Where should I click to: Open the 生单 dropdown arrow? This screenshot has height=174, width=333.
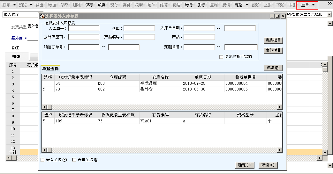click(x=314, y=5)
